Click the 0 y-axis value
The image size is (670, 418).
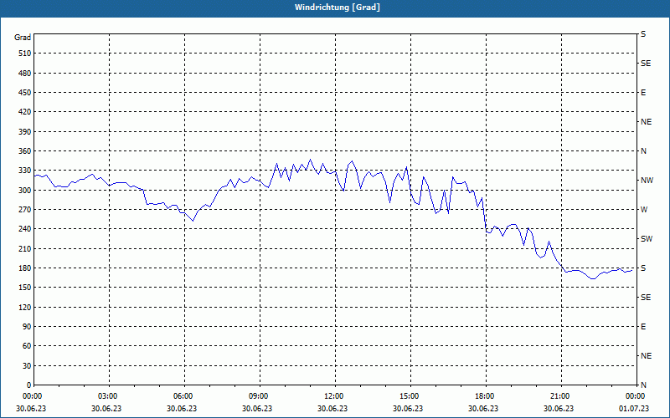point(28,385)
